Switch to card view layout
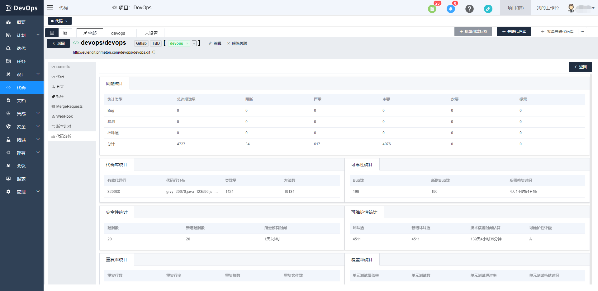Viewport: 598px width, 291px height. [65, 33]
